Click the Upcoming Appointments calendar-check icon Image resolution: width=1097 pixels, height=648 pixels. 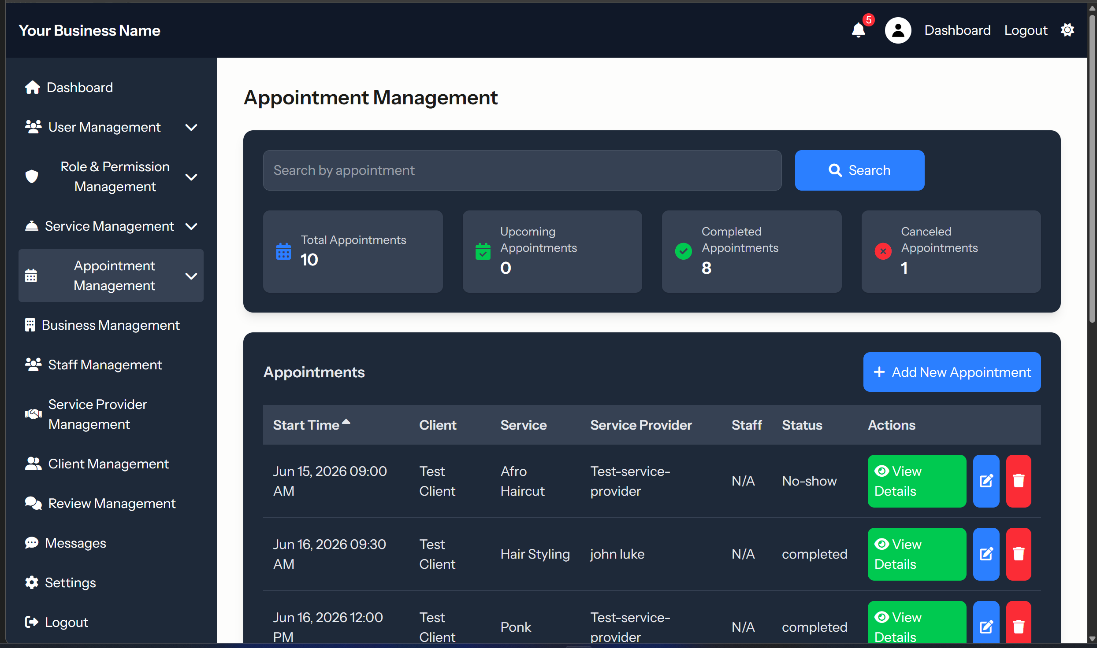click(483, 251)
